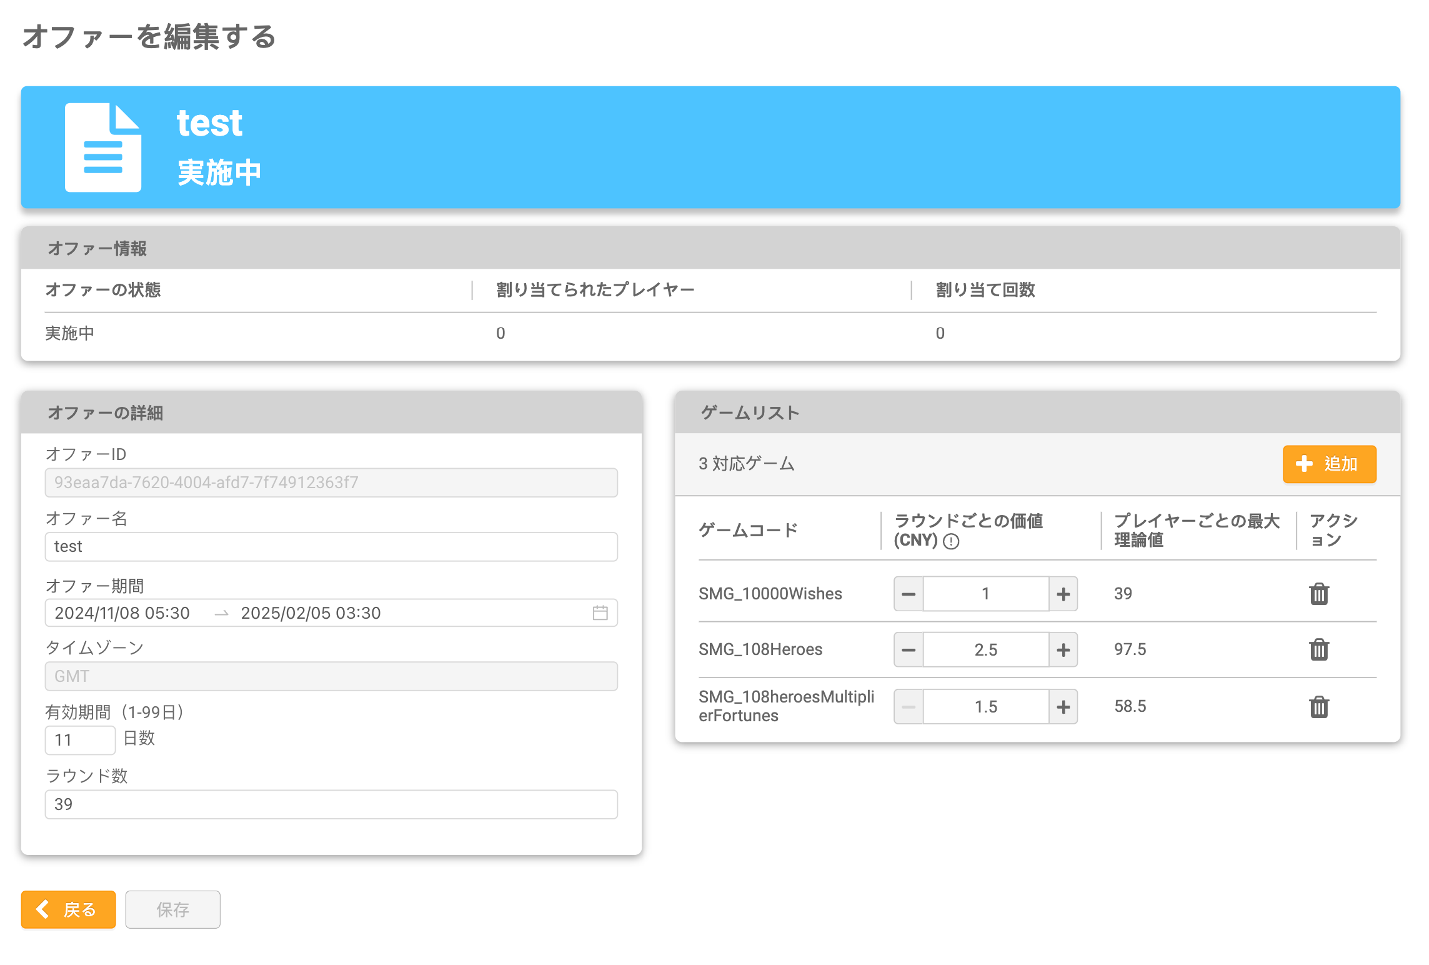Open the calendar icon in the offer period field
The image size is (1429, 965).
tap(600, 612)
